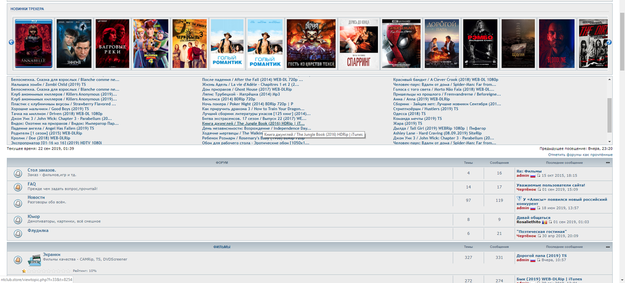
Task: Open Василиса (2014) BDRip 720p link
Action: click(x=229, y=99)
